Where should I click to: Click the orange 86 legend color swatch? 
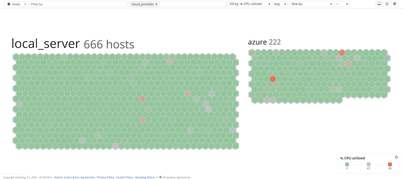click(x=390, y=164)
